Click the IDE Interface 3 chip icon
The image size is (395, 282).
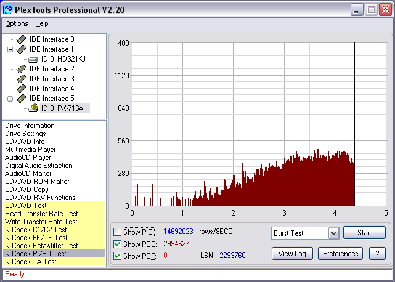22,79
